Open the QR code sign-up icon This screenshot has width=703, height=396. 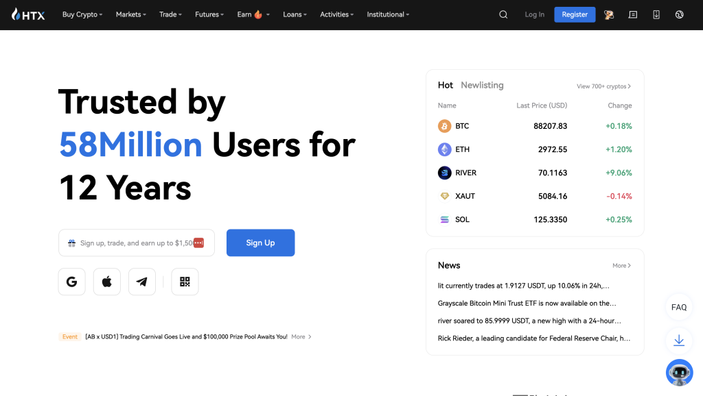click(x=185, y=282)
